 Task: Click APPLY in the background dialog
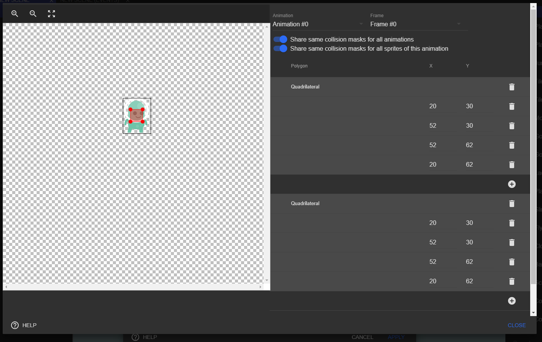(x=396, y=337)
